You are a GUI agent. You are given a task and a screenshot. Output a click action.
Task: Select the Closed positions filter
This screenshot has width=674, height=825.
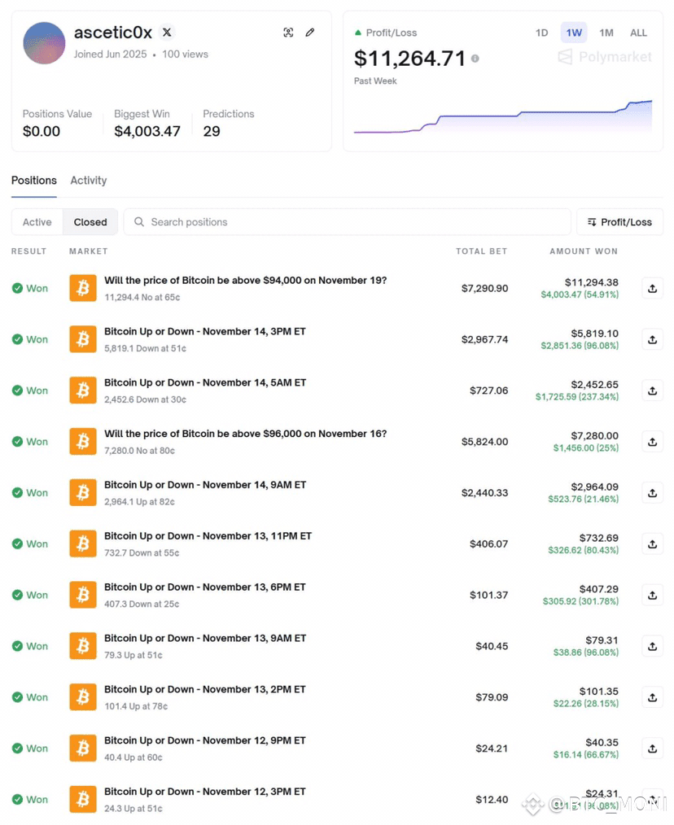(x=90, y=222)
